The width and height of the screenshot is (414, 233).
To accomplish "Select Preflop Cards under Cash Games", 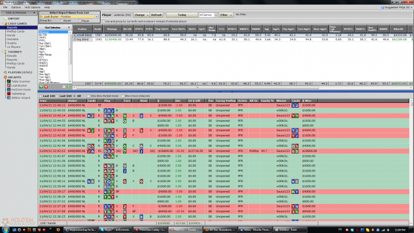I will [x=15, y=31].
